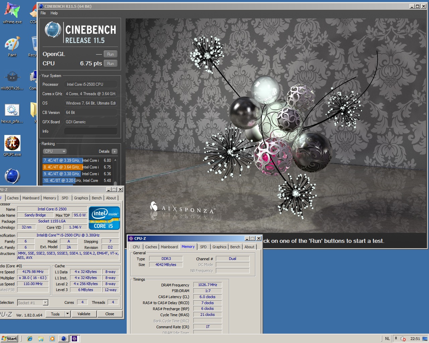Viewport: 429px width, 343px height.
Task: Open the Computer desktop icon
Action: point(33,80)
